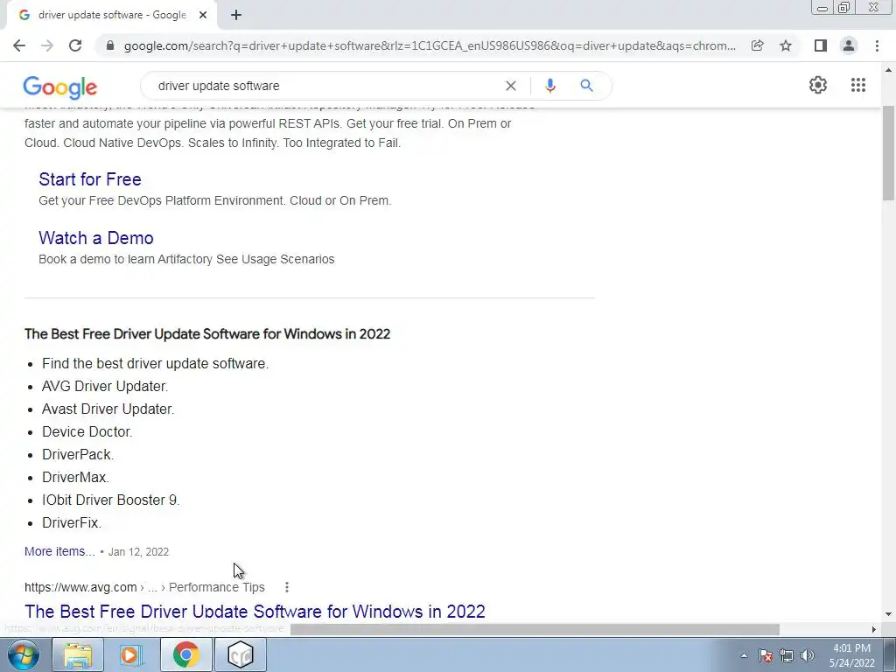Image resolution: width=896 pixels, height=672 pixels.
Task: Open the Google apps grid
Action: pos(857,85)
